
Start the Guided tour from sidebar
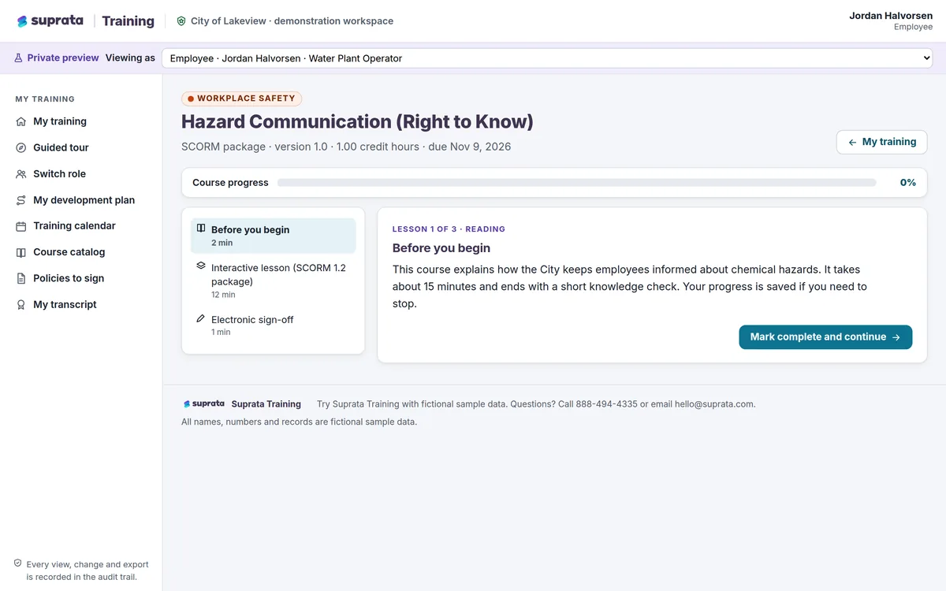click(81, 147)
